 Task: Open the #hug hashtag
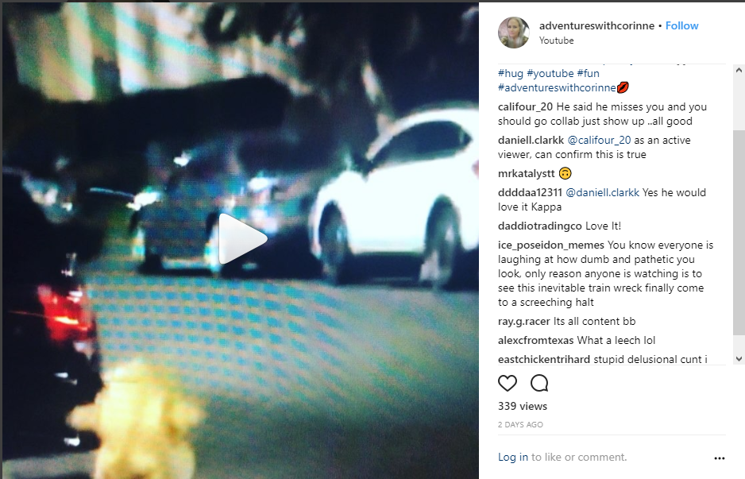[x=510, y=74]
